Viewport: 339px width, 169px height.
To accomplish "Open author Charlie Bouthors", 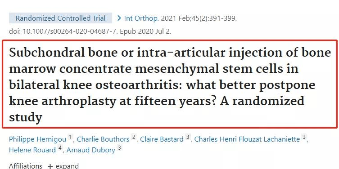I will tap(103, 139).
